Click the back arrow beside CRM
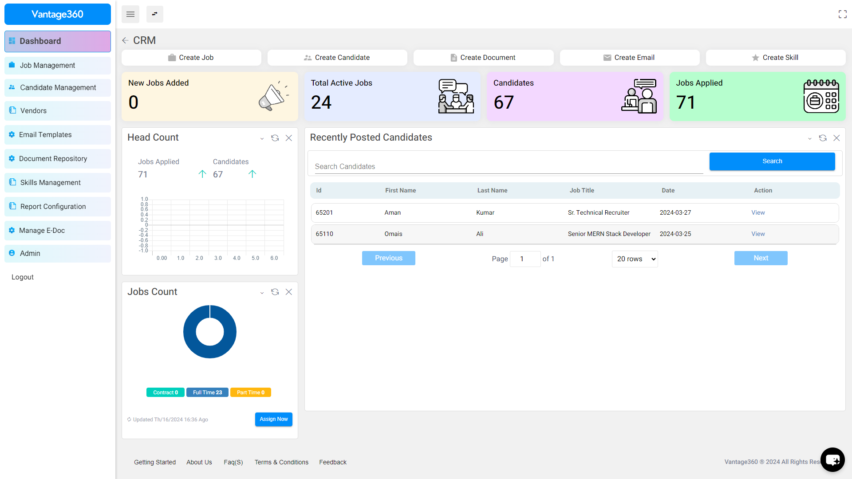Image resolution: width=852 pixels, height=479 pixels. point(125,40)
